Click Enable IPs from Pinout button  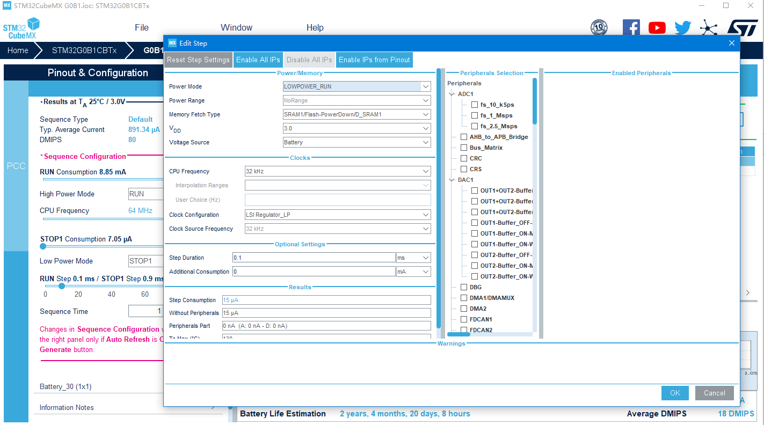pyautogui.click(x=374, y=60)
